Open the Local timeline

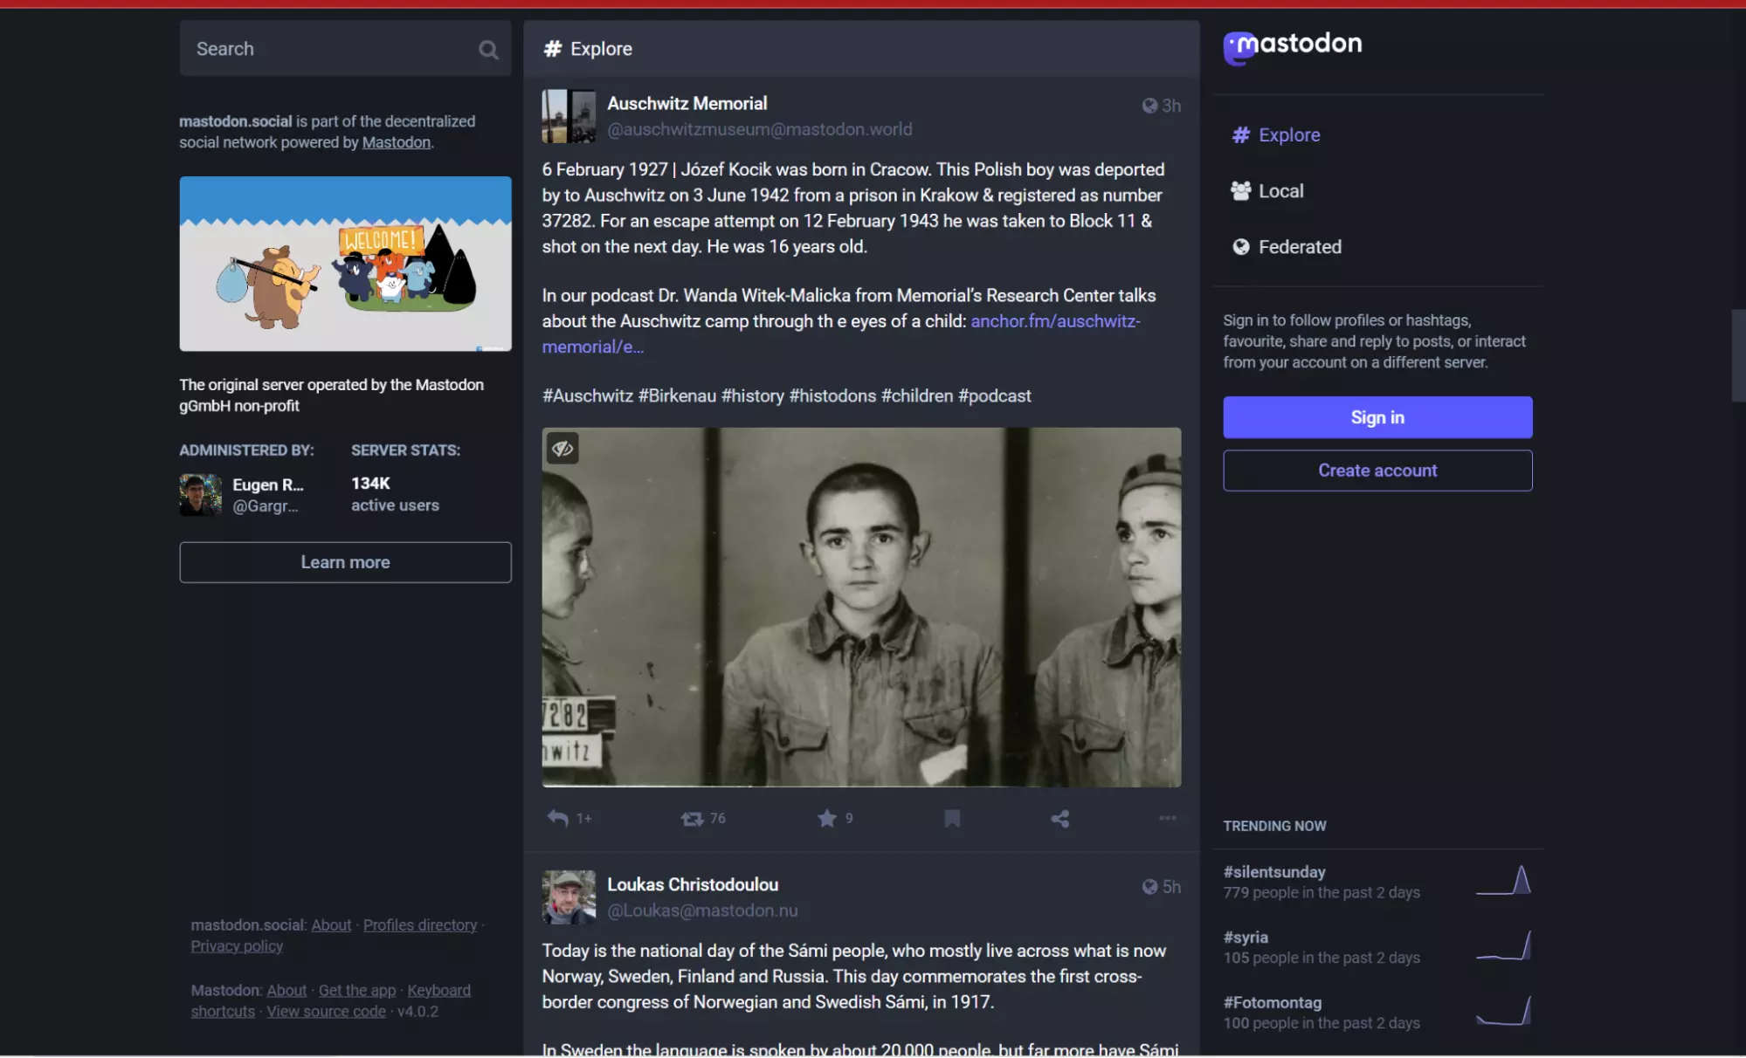(1280, 191)
